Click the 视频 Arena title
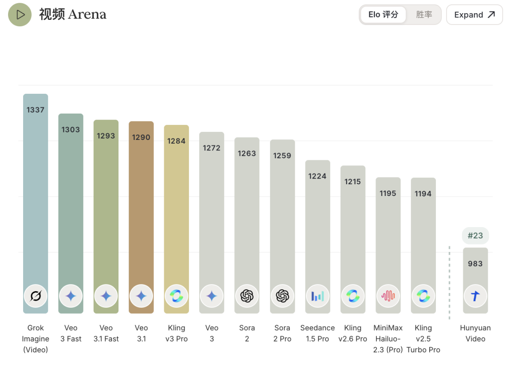This screenshot has width=510, height=367. click(73, 15)
